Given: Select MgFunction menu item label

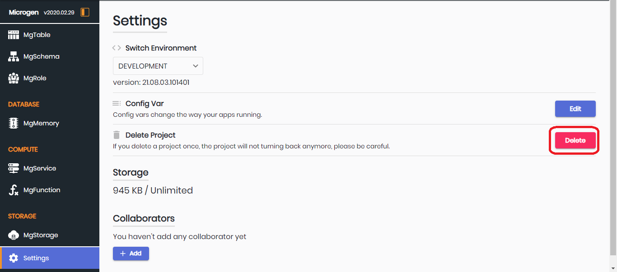Looking at the screenshot, I should (x=42, y=190).
